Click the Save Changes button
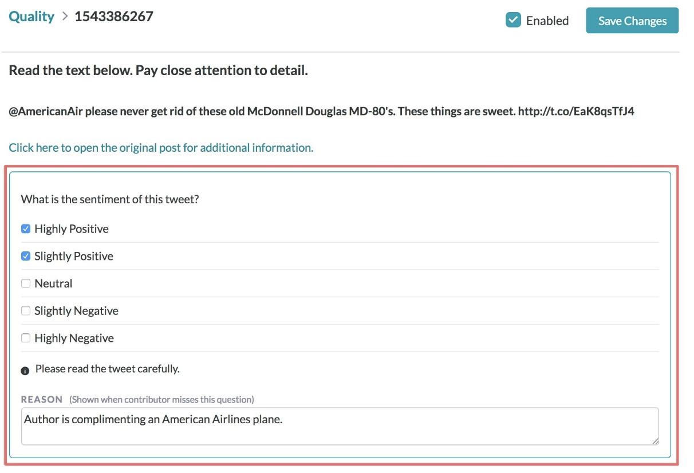This screenshot has width=694, height=473. (632, 21)
